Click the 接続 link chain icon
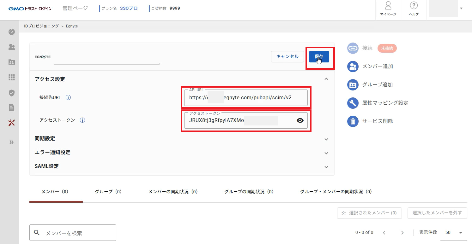Image resolution: width=472 pixels, height=244 pixels. coord(353,48)
